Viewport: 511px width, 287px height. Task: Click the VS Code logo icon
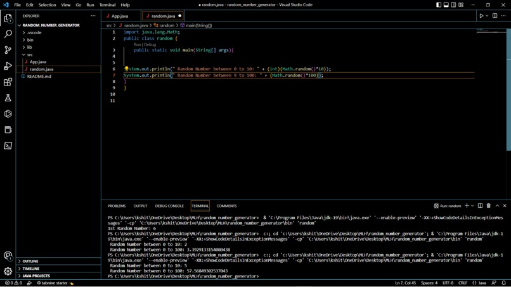coord(6,5)
